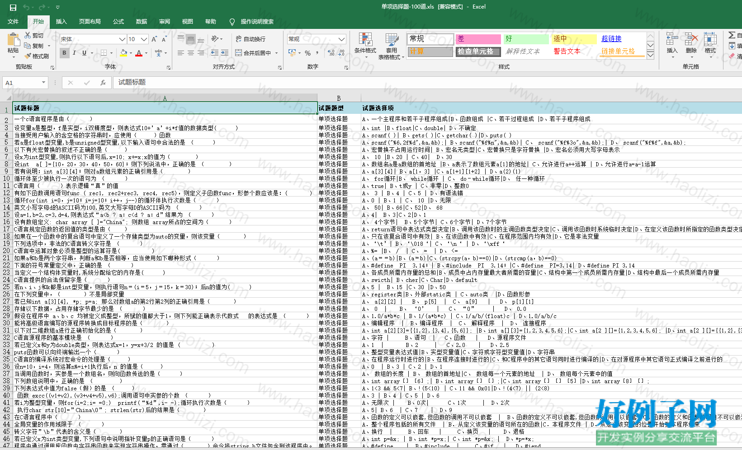This screenshot has height=450, width=742.
Task: Apply the 检查单元格 check cell style
Action: 478,52
